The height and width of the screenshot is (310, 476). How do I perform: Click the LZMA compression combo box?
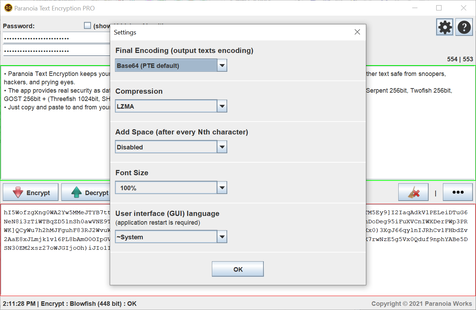[x=166, y=106]
